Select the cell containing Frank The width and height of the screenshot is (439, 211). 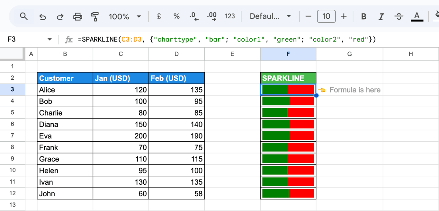[65, 147]
